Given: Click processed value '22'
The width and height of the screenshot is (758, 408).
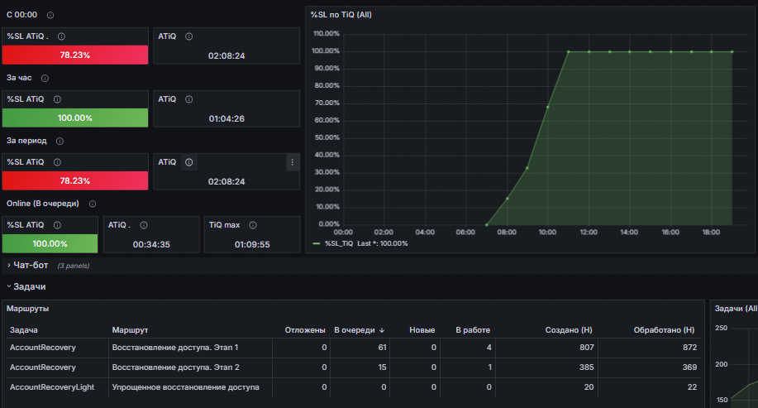Looking at the screenshot, I should point(692,387).
